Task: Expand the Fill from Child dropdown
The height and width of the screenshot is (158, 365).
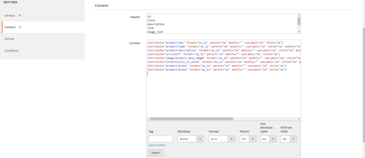Action: (x=289, y=139)
